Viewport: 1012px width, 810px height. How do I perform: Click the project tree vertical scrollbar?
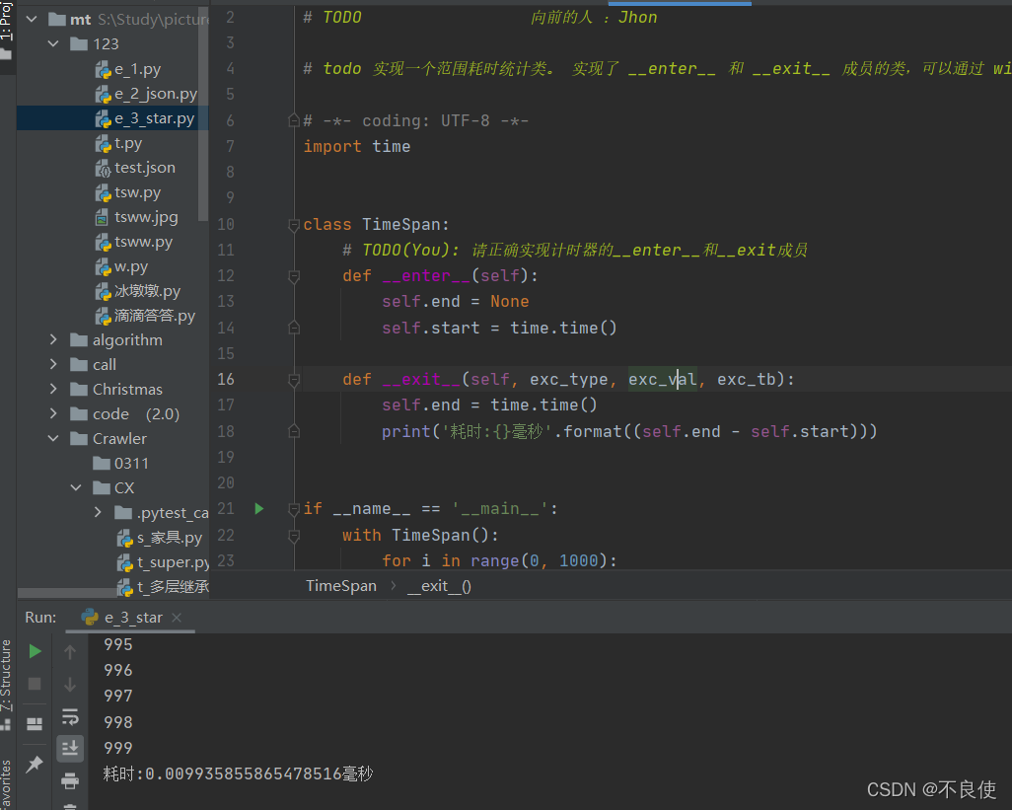pyautogui.click(x=202, y=112)
